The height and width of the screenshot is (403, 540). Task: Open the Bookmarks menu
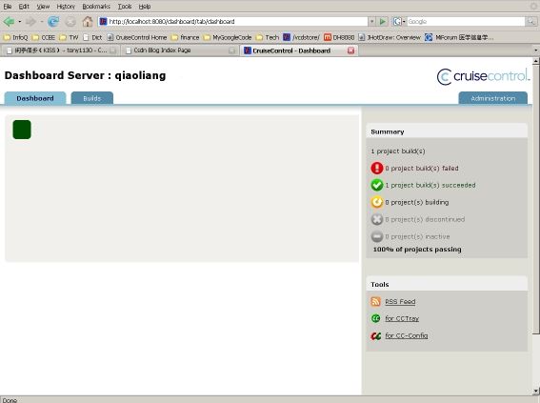(x=96, y=7)
